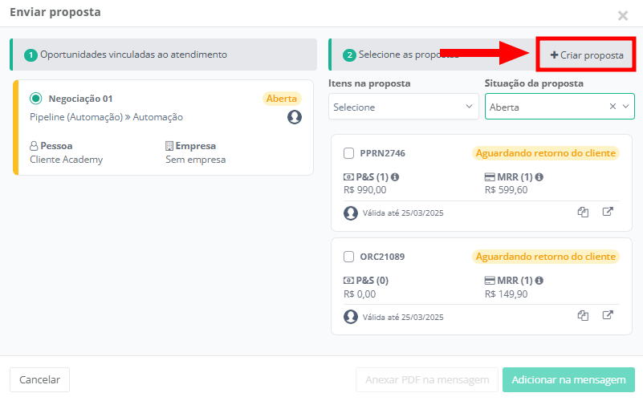Screen dimensions: 643x401
Task: Click the Criar proposta button
Action: (587, 55)
